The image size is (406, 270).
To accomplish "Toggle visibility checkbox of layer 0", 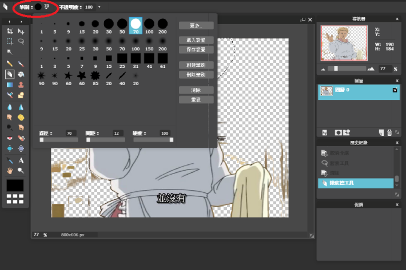I will [x=395, y=90].
